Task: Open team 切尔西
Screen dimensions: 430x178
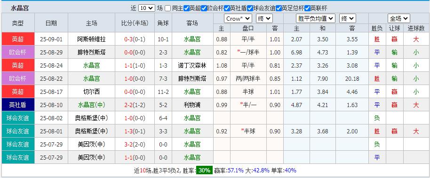Action: [x=92, y=92]
